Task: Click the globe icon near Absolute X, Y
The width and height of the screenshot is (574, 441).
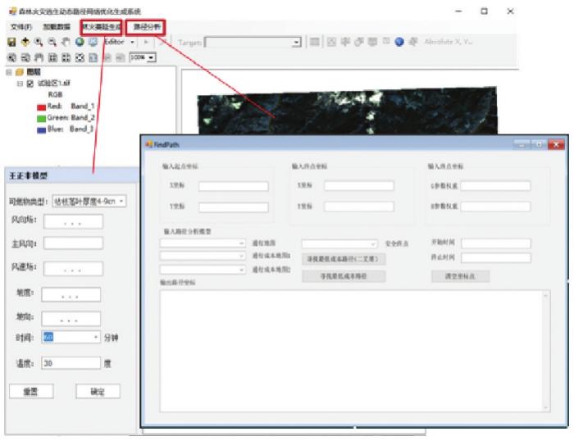Action: point(399,42)
